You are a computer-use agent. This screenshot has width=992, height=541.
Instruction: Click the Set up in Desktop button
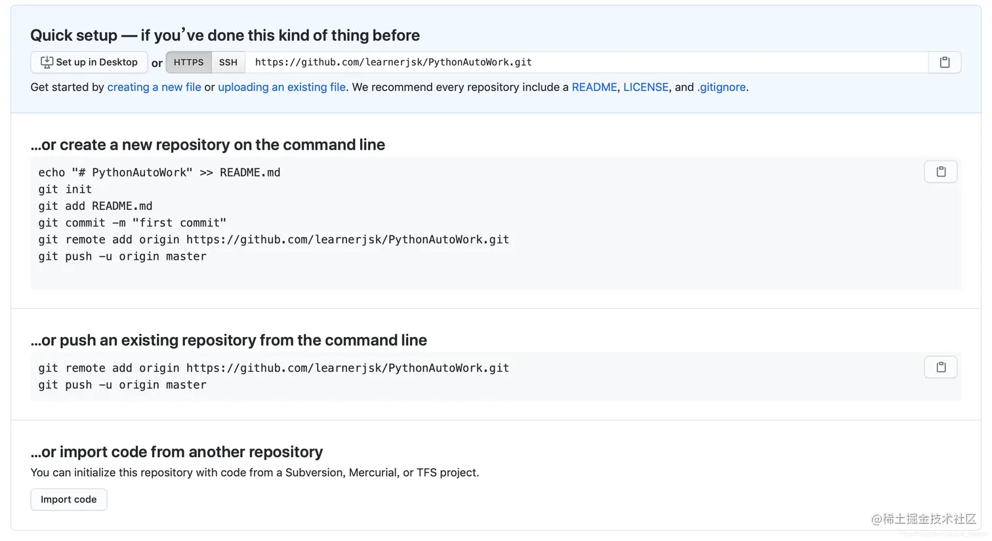89,62
